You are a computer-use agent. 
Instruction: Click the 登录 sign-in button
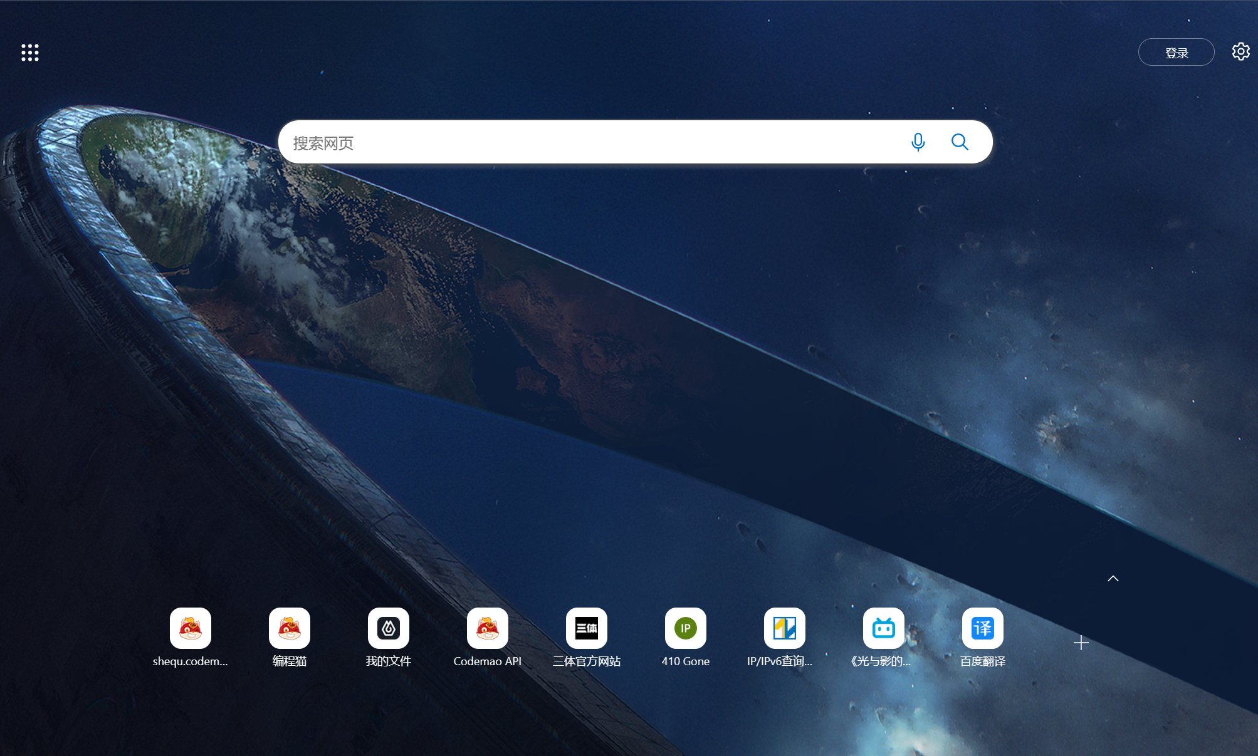pos(1176,53)
